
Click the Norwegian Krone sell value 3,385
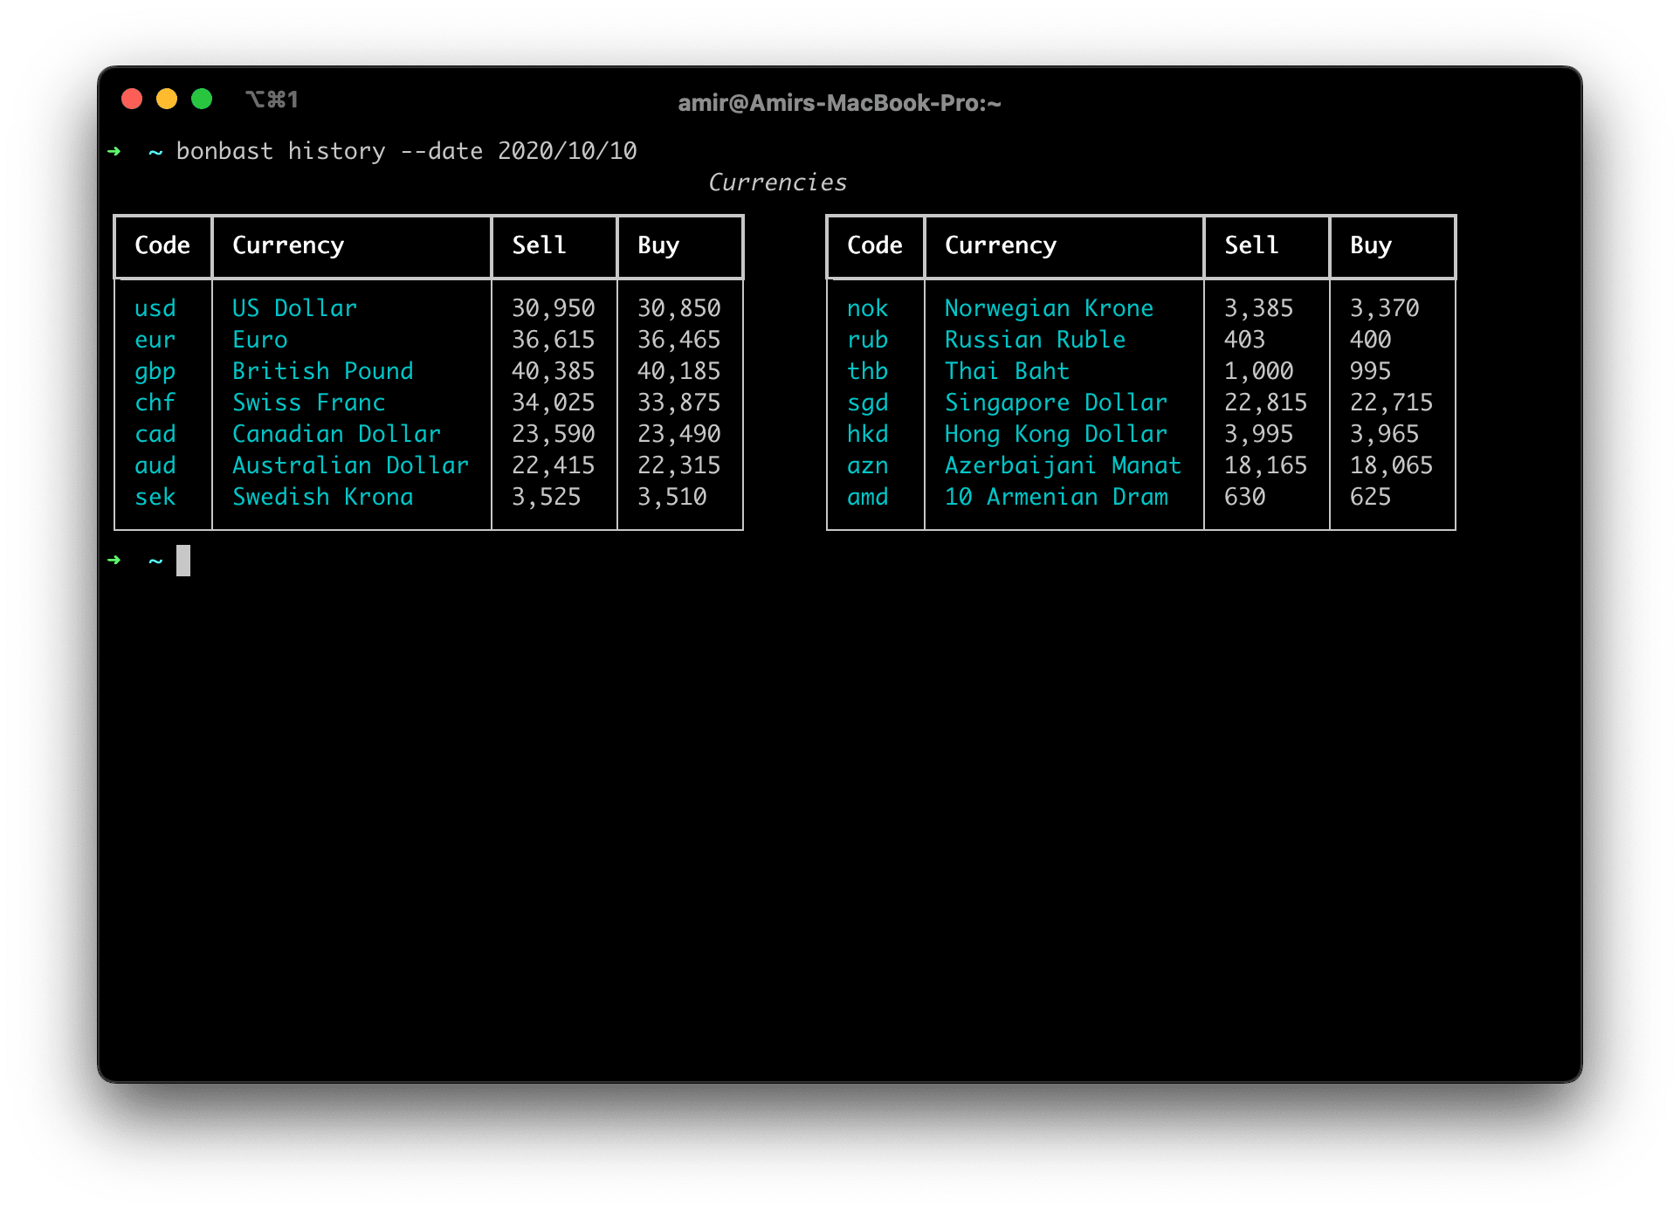tap(1259, 308)
